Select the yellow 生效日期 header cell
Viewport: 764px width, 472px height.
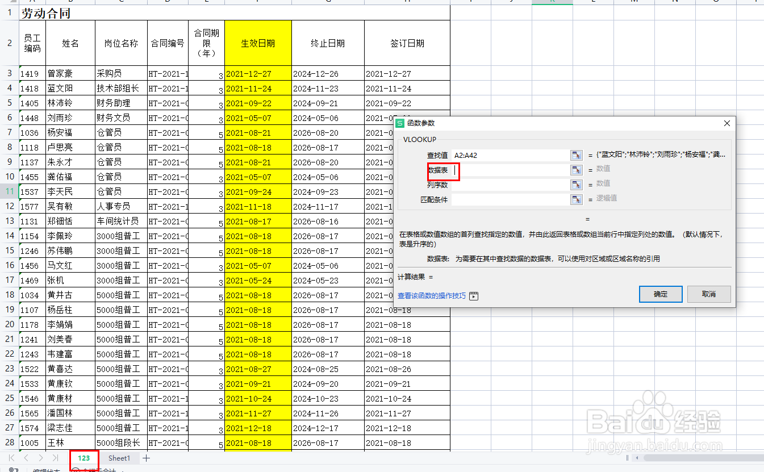(258, 43)
